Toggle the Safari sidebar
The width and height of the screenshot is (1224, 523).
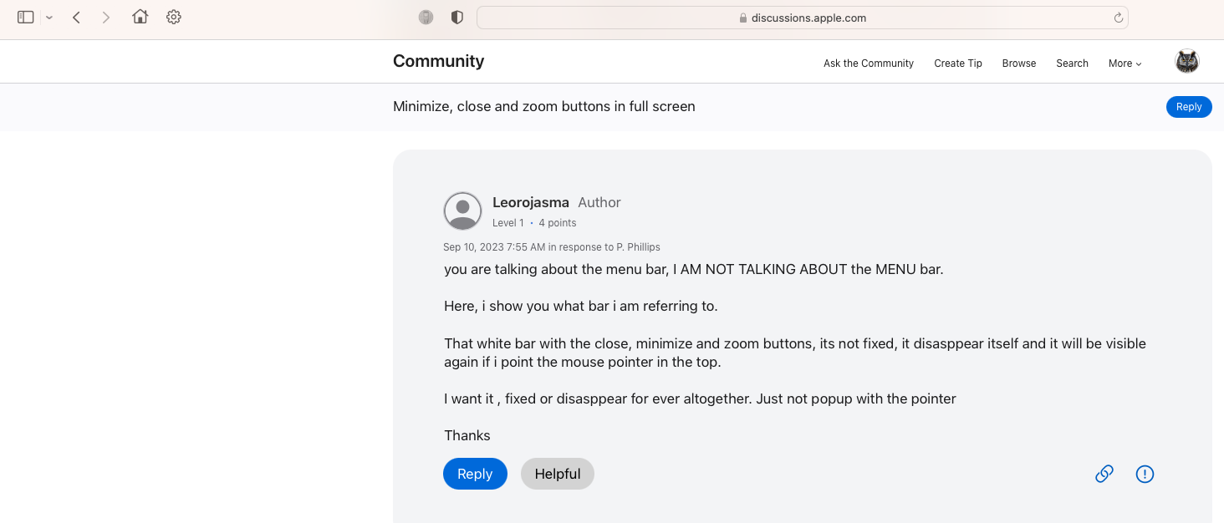pyautogui.click(x=25, y=17)
